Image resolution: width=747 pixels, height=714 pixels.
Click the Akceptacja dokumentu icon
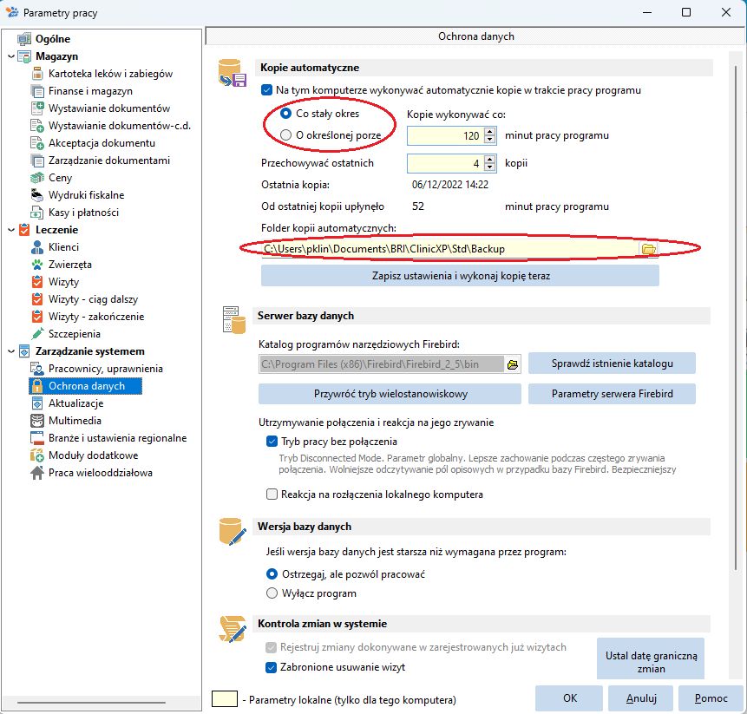[x=37, y=143]
